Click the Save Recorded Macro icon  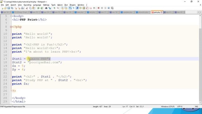[112, 8]
